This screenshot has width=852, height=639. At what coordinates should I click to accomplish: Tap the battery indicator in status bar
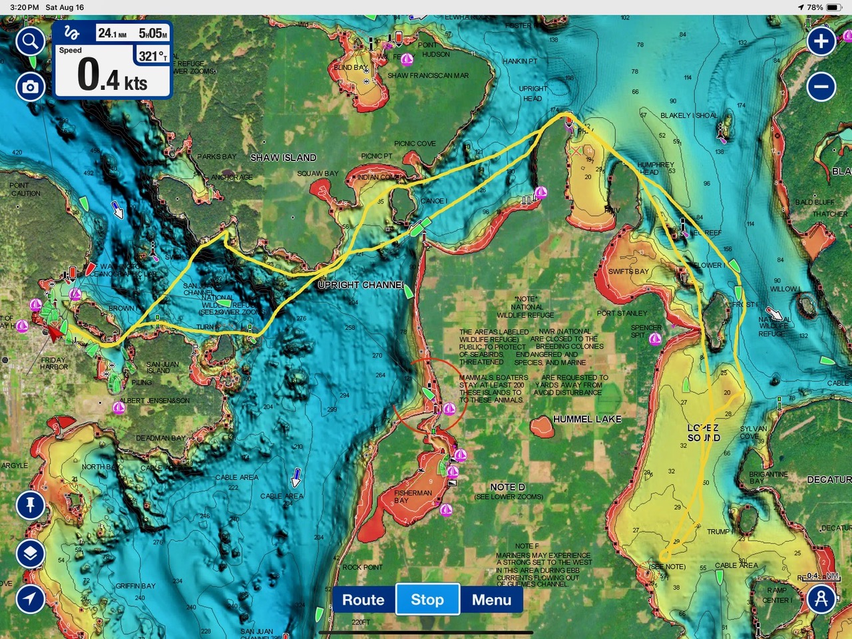pyautogui.click(x=834, y=7)
